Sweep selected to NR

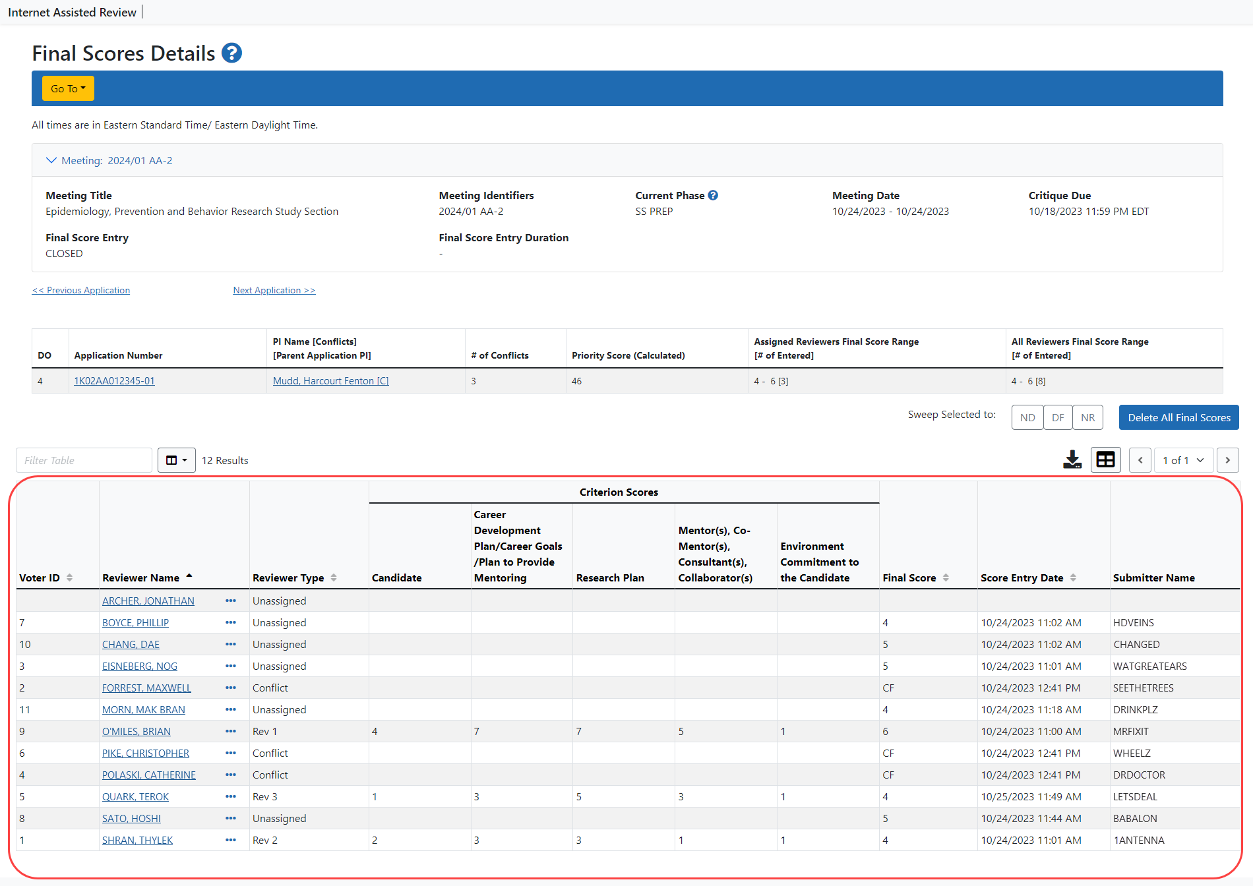pyautogui.click(x=1088, y=417)
